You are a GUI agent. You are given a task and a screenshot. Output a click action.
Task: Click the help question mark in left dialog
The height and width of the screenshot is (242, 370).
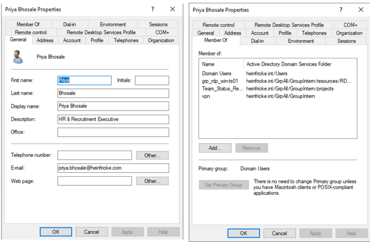coord(153,9)
